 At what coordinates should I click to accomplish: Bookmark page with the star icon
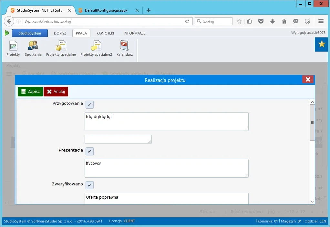[x=239, y=21]
